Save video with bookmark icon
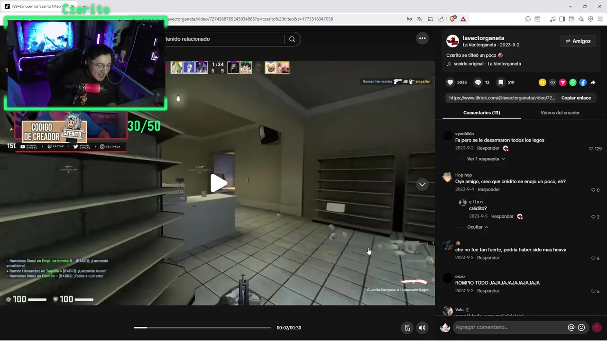Image resolution: width=607 pixels, height=341 pixels. [500, 82]
